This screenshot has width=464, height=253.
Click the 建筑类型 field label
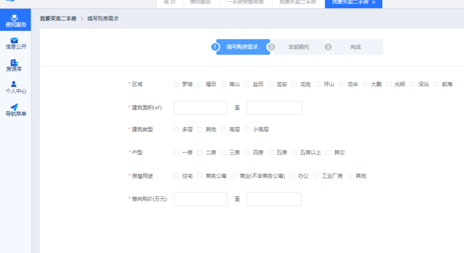(x=142, y=130)
